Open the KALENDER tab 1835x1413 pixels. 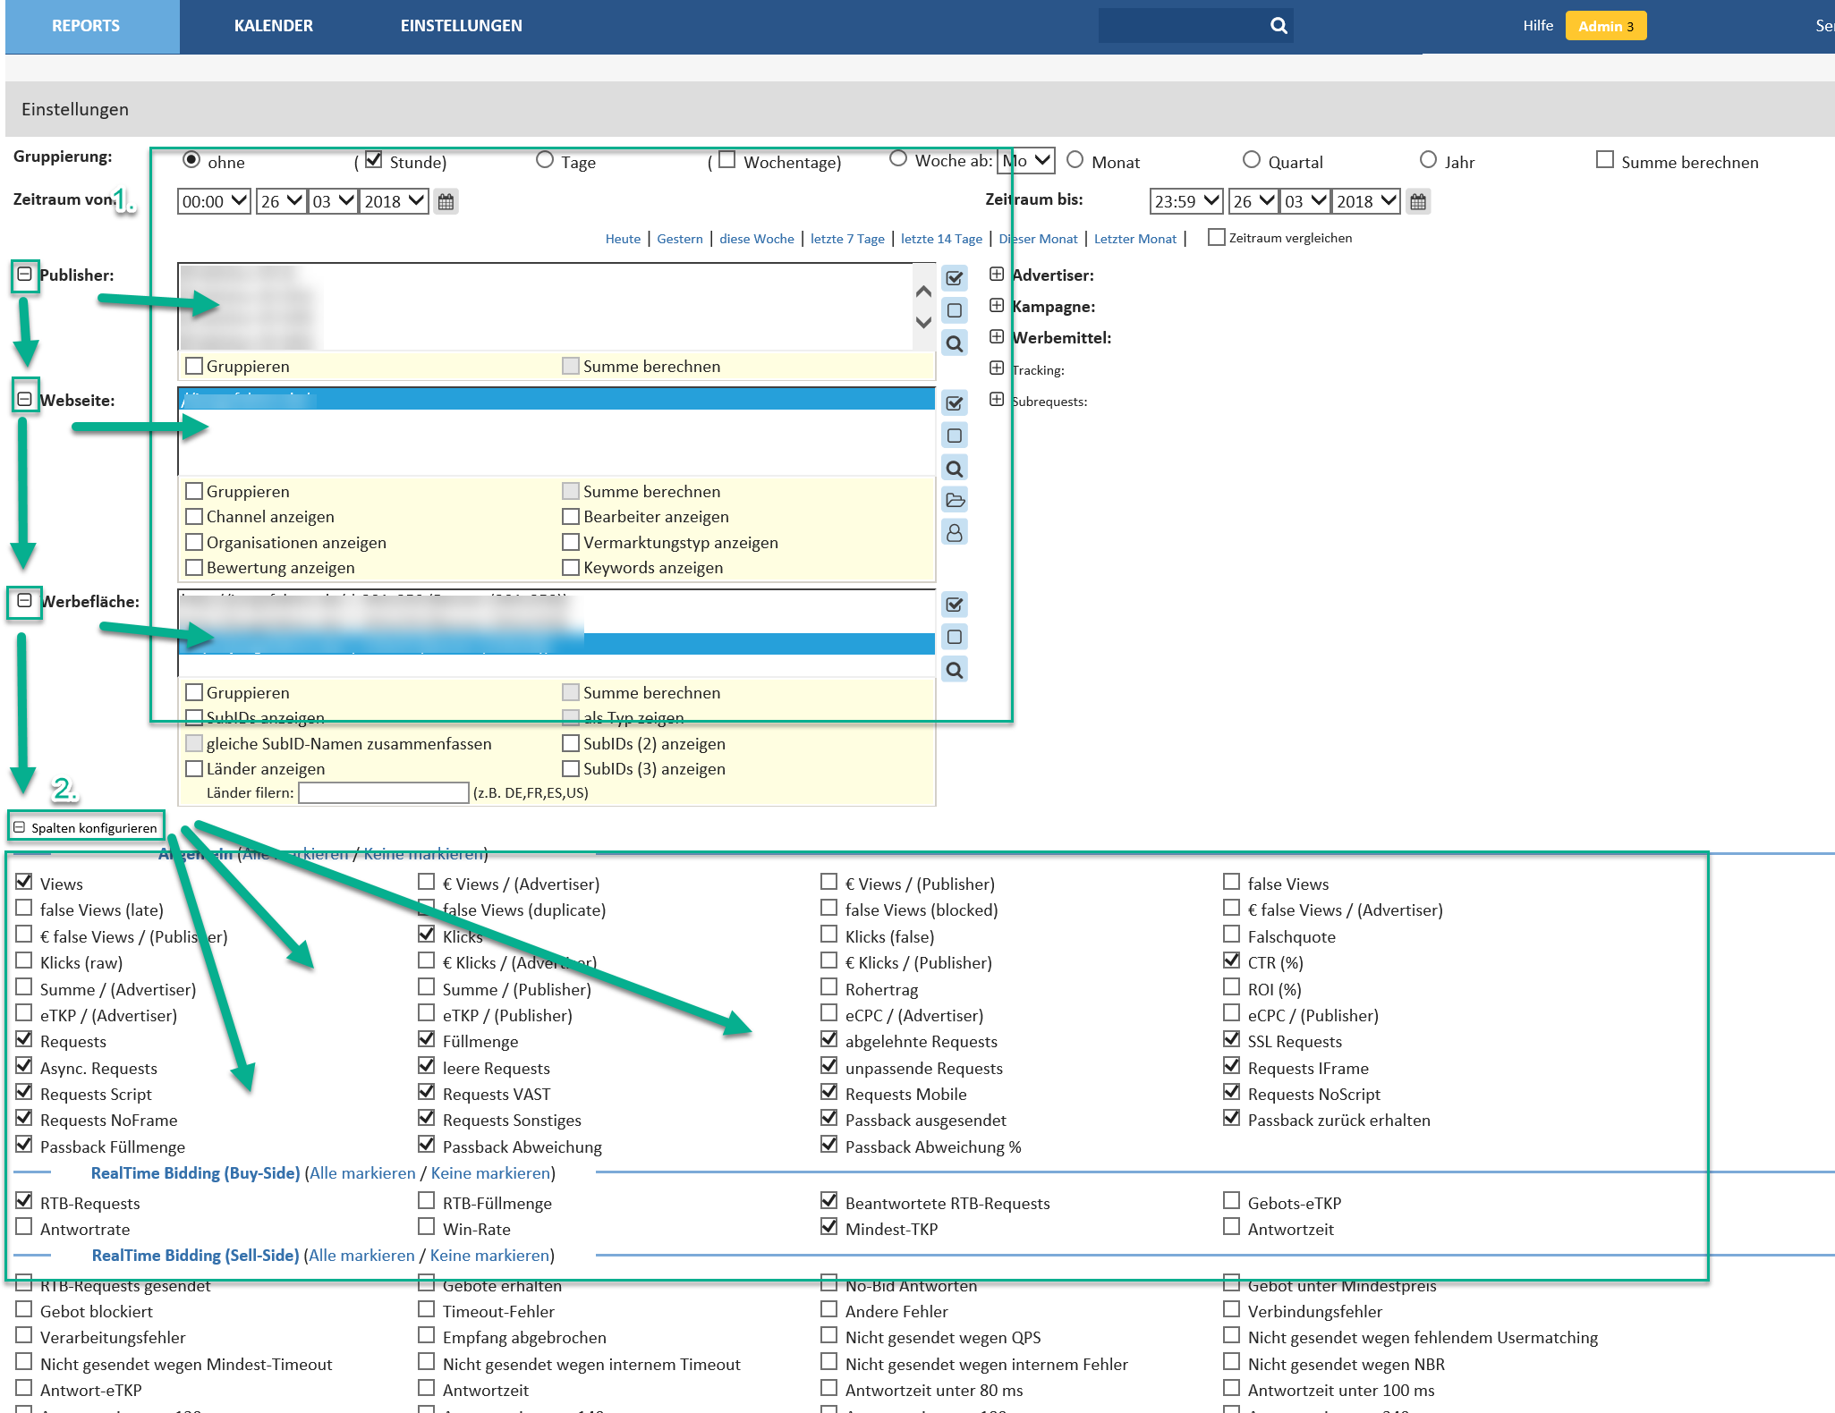click(x=273, y=26)
